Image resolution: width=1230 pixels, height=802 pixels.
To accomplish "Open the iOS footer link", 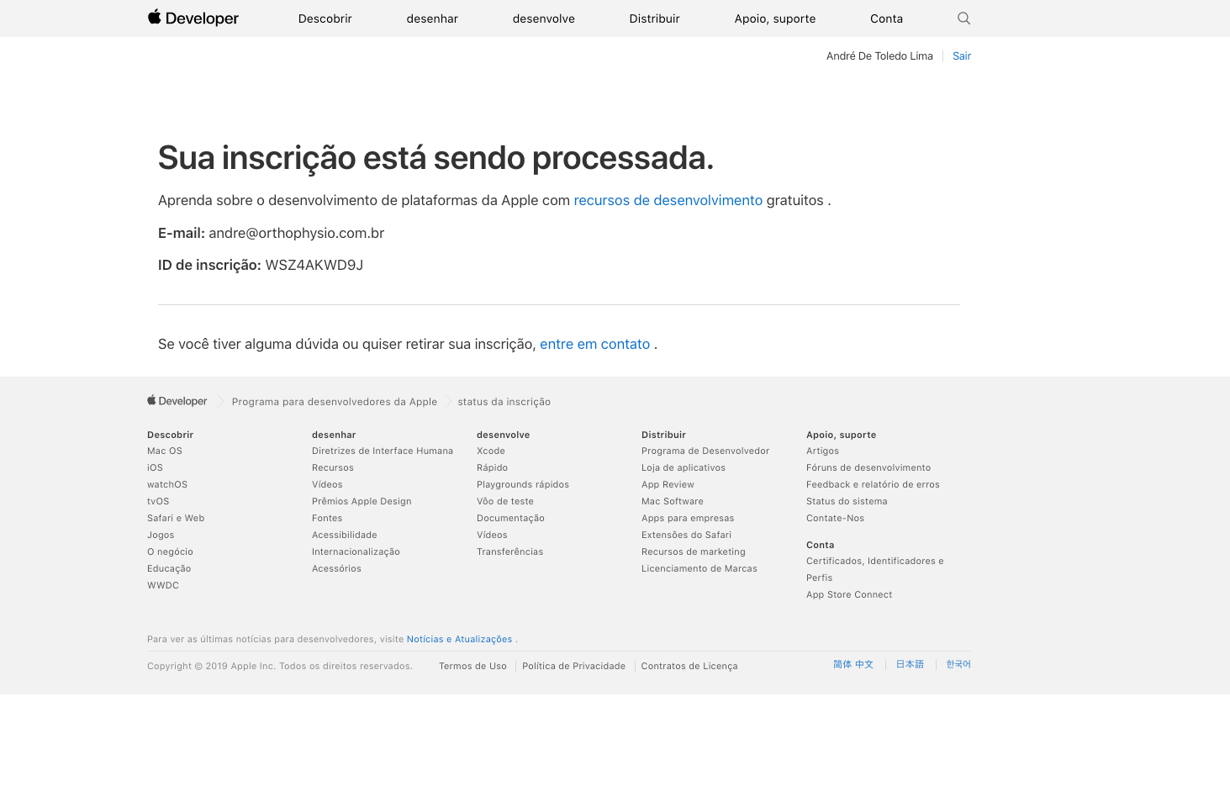I will point(156,467).
